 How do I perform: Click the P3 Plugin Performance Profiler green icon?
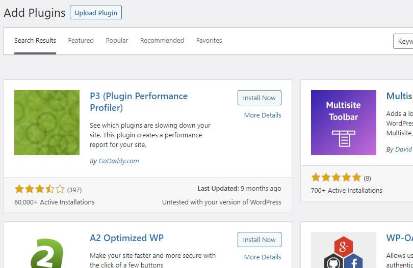[47, 123]
